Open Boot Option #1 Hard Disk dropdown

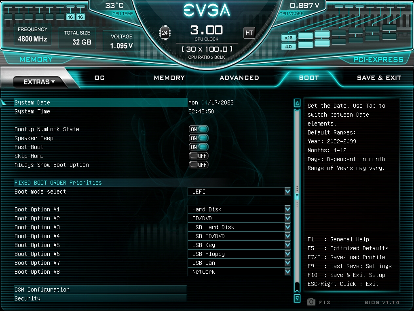point(239,209)
